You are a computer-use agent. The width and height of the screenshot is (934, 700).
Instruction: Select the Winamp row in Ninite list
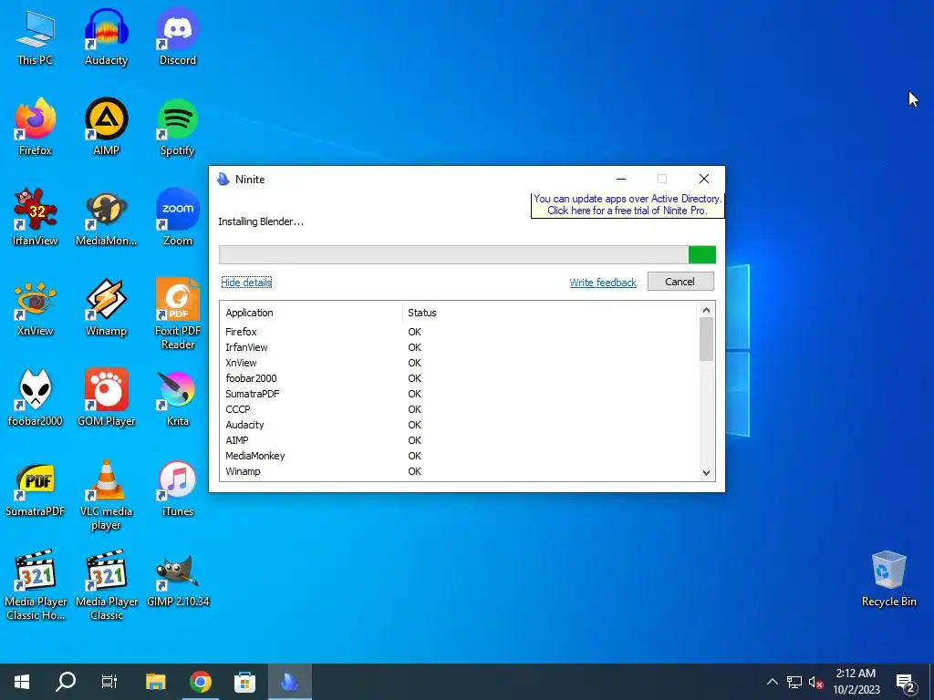pos(459,471)
